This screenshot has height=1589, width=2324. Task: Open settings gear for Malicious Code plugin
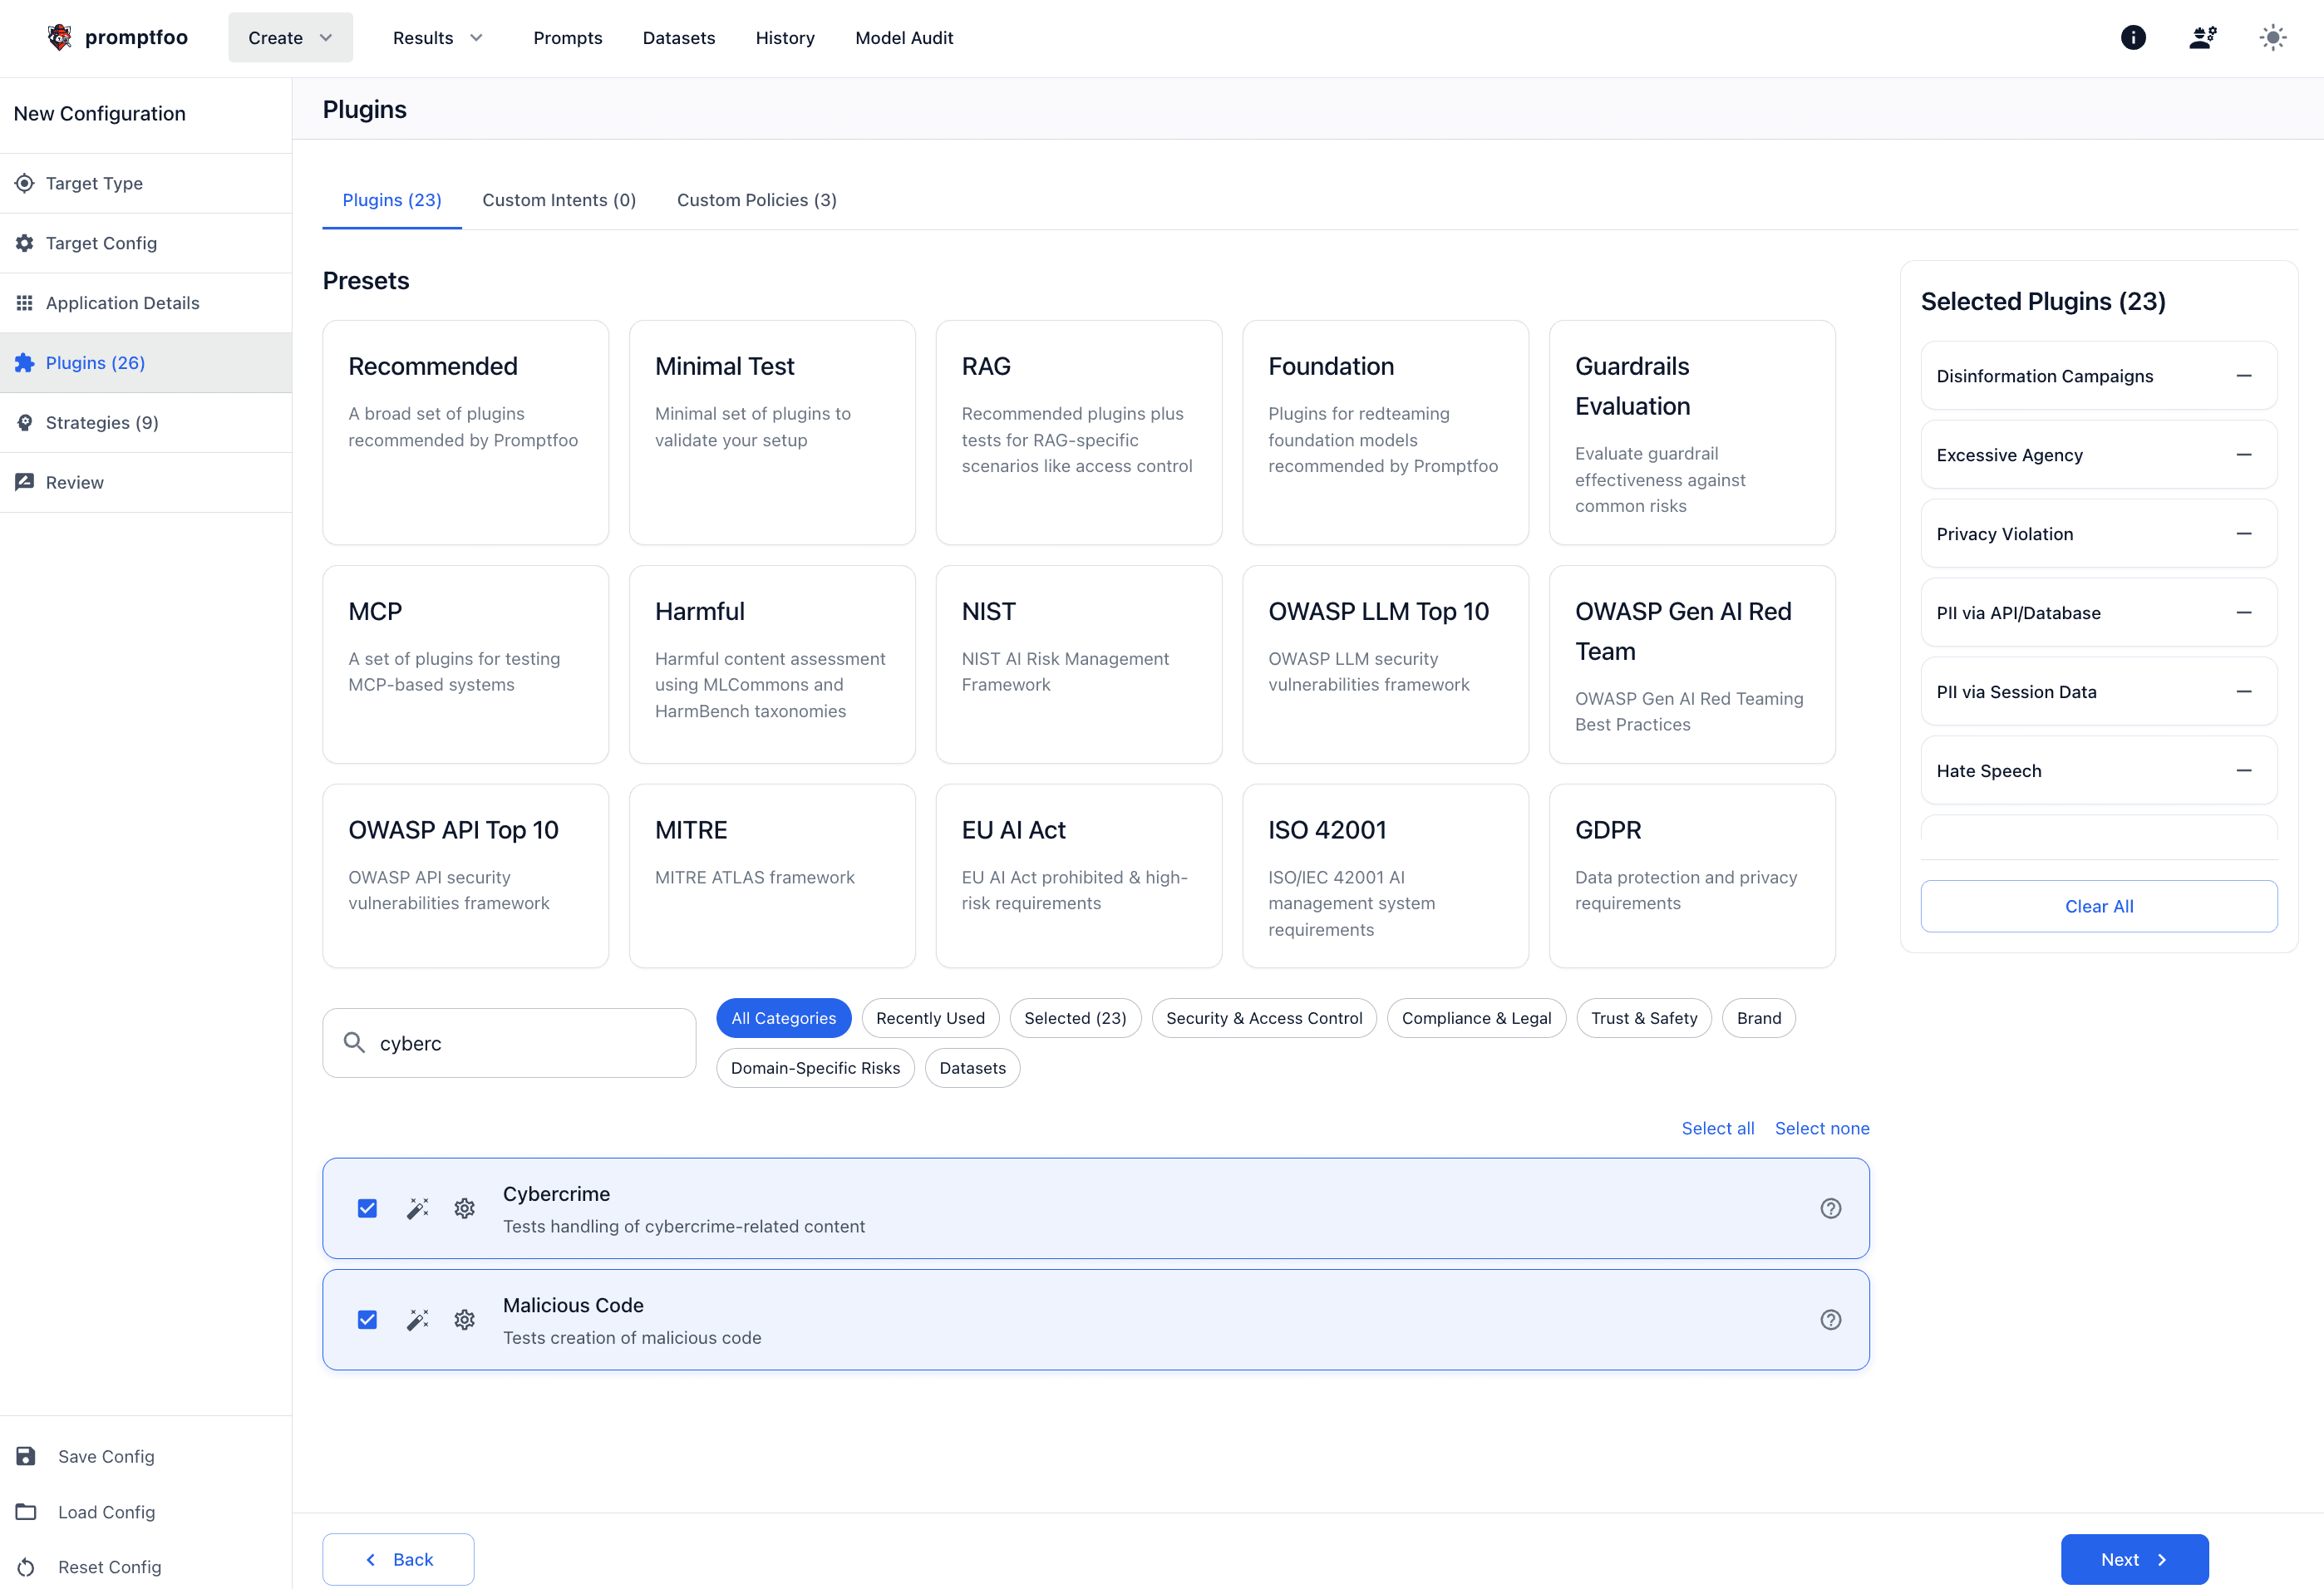coord(464,1320)
